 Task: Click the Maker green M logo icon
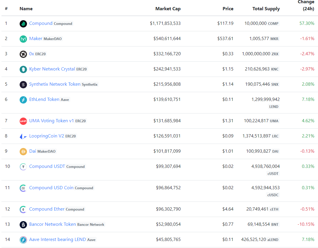pos(23,39)
